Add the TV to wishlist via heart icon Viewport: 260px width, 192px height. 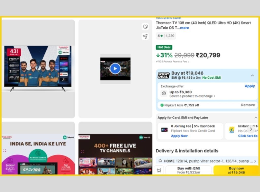coord(145,27)
